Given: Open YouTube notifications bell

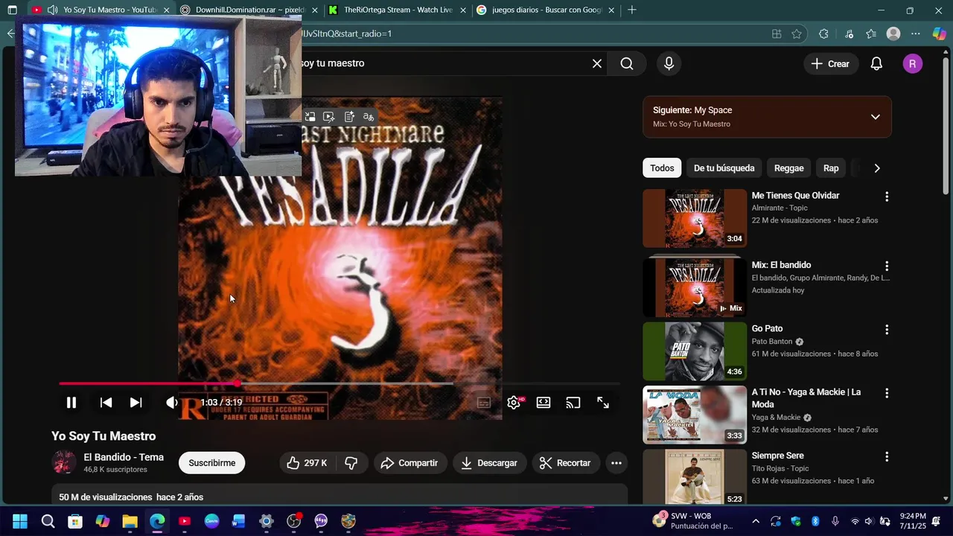Looking at the screenshot, I should pos(876,64).
